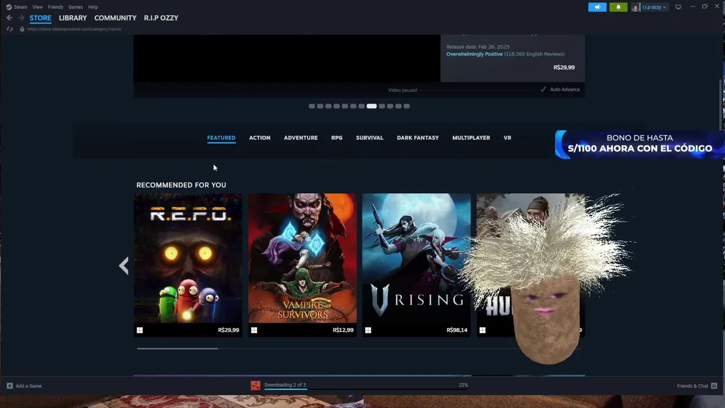This screenshot has width=725, height=408.
Task: Click the red download game icon
Action: click(x=255, y=385)
